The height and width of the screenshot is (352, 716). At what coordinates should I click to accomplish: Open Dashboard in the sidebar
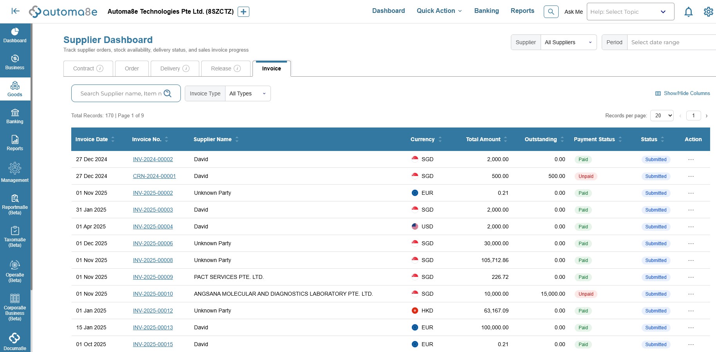[x=15, y=35]
